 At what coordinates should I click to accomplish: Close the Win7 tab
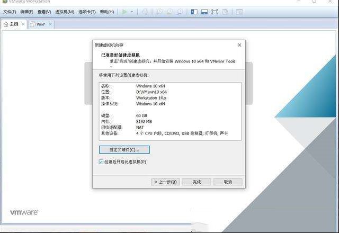tap(50, 24)
